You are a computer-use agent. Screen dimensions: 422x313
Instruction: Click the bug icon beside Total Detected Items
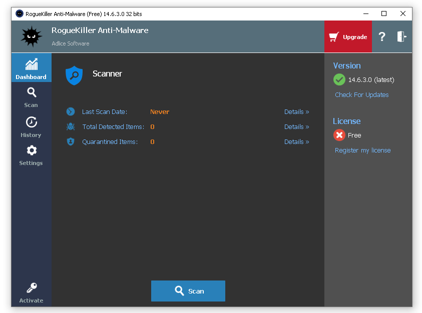(70, 126)
